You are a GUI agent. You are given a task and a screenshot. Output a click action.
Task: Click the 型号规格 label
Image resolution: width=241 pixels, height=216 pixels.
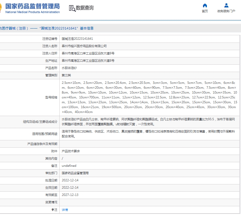[51, 98]
